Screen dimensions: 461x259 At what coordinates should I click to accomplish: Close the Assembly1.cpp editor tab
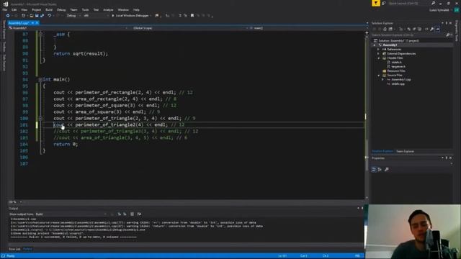[x=37, y=22]
